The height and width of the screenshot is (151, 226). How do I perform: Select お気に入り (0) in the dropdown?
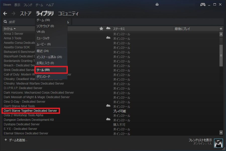(51, 63)
